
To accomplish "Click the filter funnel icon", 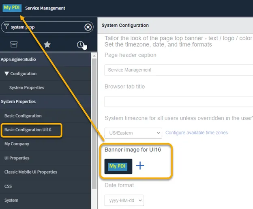I will (x=6, y=27).
